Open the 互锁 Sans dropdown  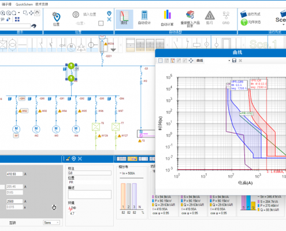tap(51, 222)
